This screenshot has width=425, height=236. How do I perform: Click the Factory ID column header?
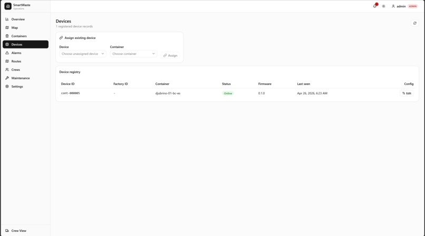click(121, 84)
